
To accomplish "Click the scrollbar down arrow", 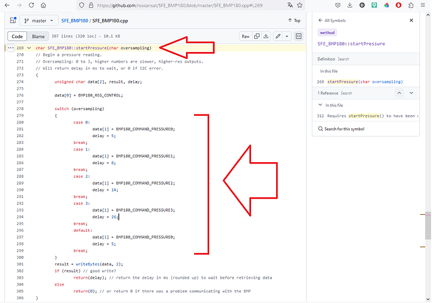I will point(428,299).
